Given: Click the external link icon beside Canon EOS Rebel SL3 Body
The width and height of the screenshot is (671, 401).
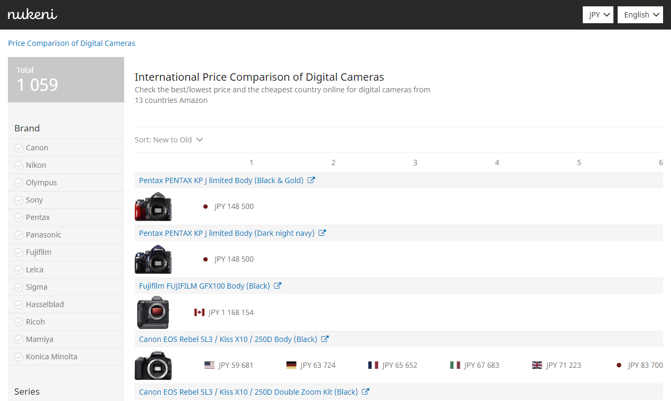Looking at the screenshot, I should click(x=324, y=339).
